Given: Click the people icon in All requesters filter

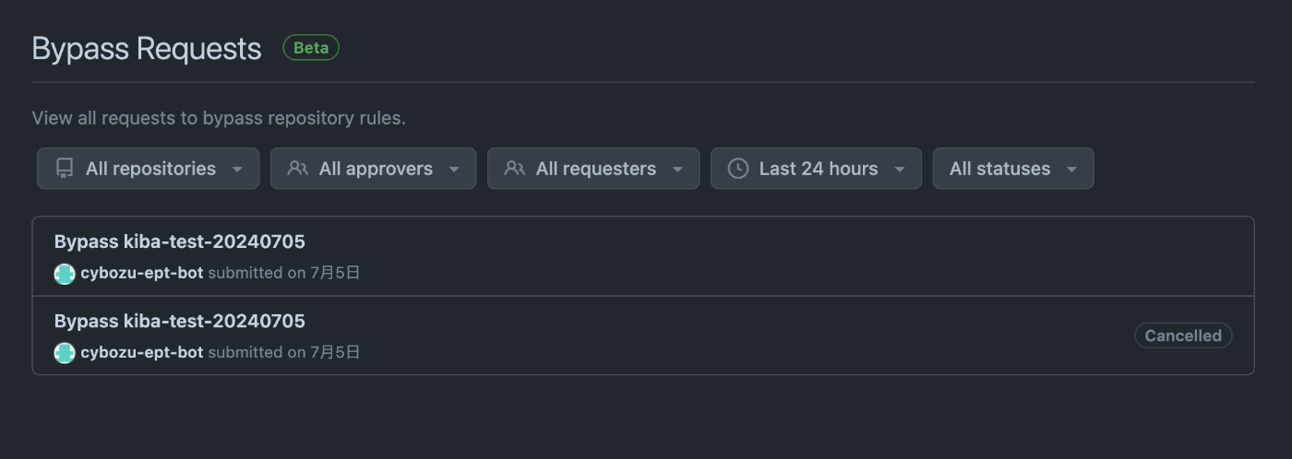Looking at the screenshot, I should (514, 169).
